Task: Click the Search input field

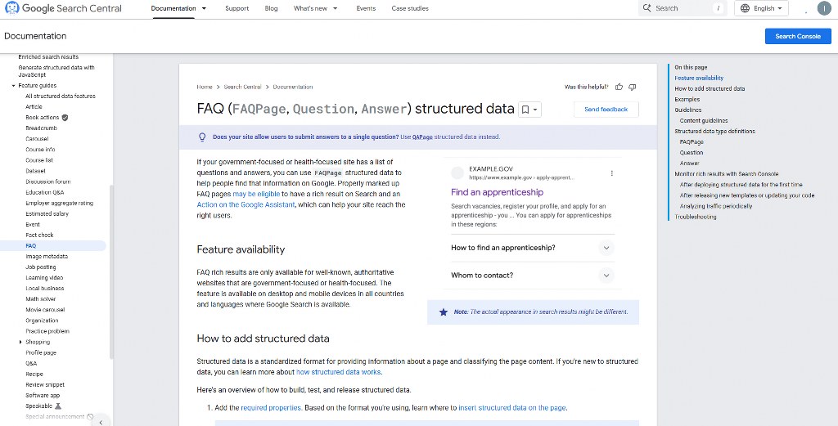Action: point(683,8)
